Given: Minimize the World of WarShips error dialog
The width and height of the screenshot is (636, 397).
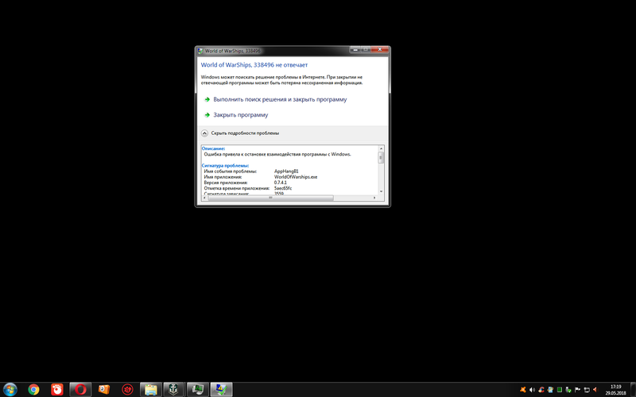Looking at the screenshot, I should pos(355,49).
